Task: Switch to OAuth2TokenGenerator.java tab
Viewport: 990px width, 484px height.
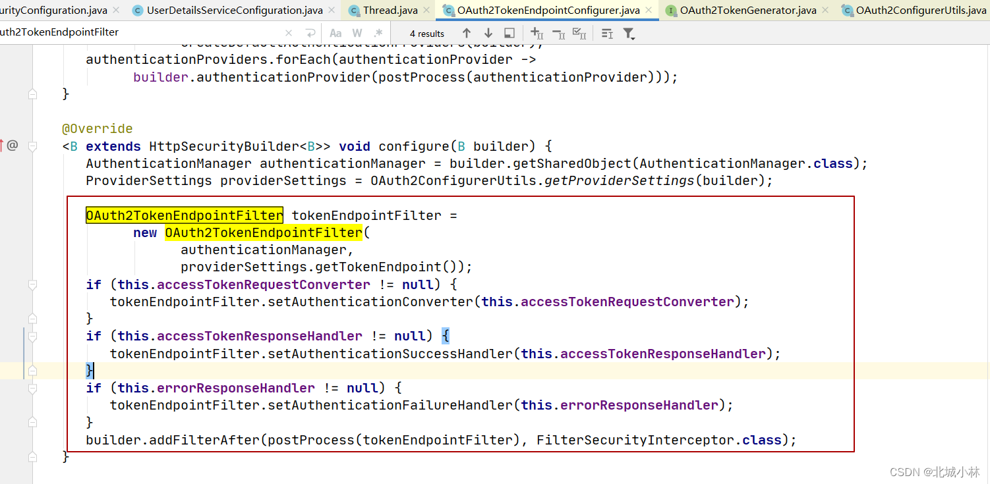Action: [748, 11]
